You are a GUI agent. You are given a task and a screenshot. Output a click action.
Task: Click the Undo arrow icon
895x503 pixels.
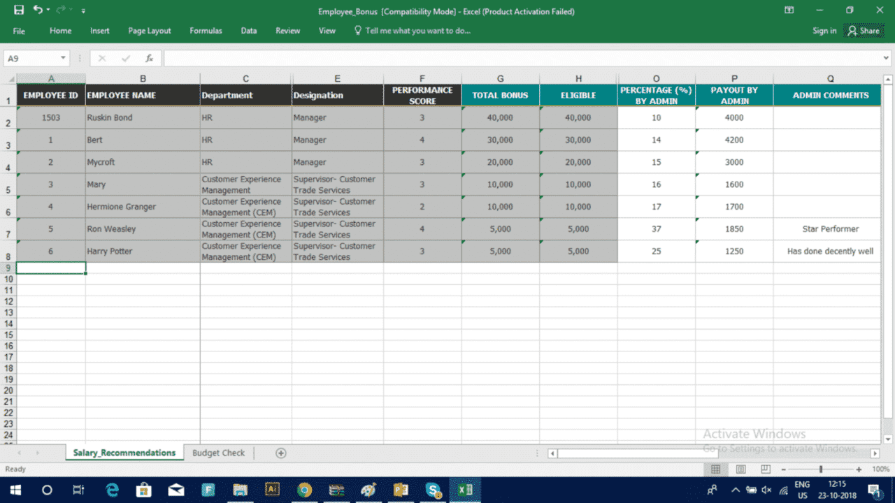pos(38,10)
